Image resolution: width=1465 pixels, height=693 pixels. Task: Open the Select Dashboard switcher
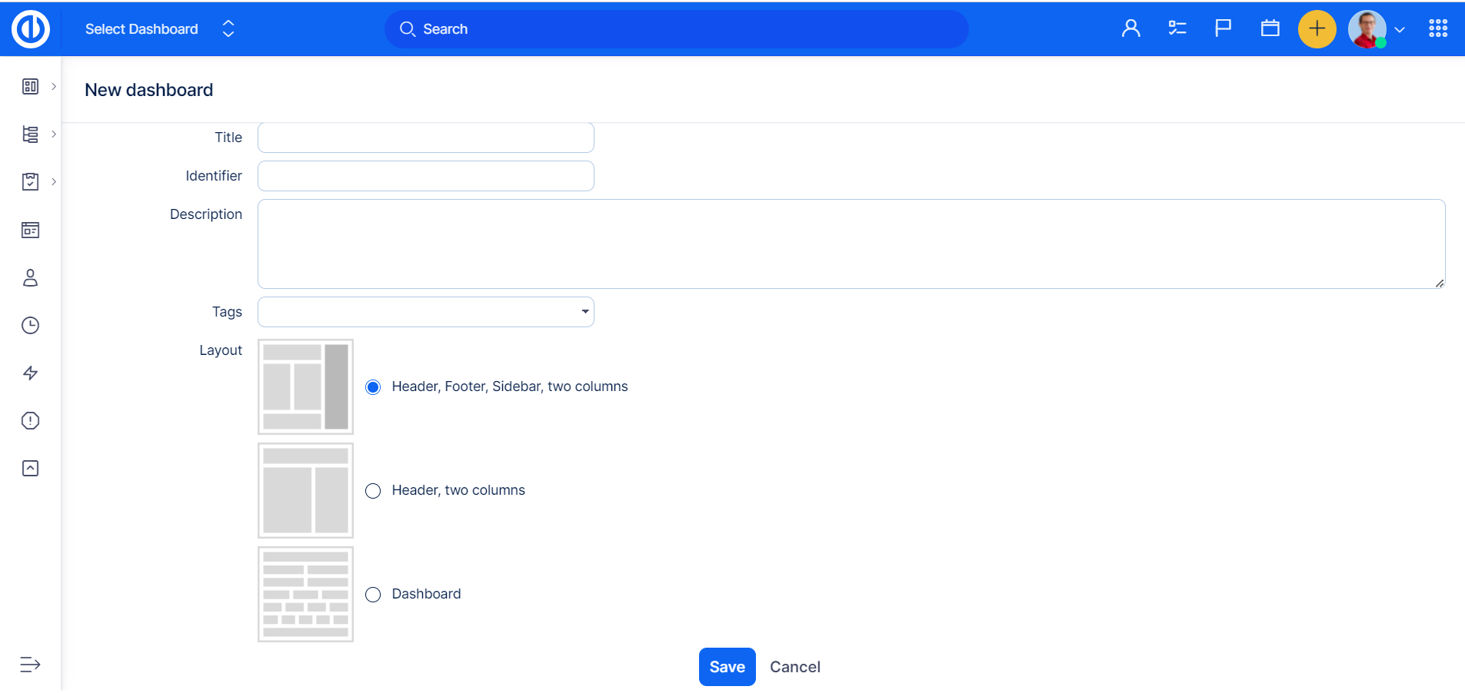159,29
